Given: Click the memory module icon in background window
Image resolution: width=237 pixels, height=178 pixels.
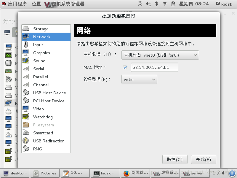Looking at the screenshot, I should click(9, 71).
